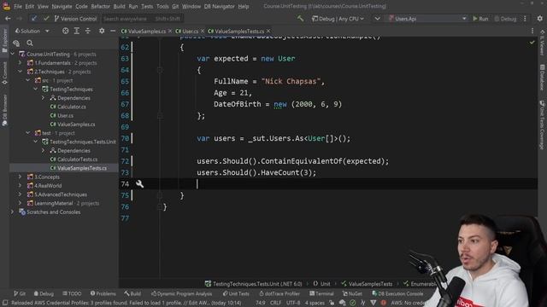Click the expand all icon

pyautogui.click(x=76, y=31)
